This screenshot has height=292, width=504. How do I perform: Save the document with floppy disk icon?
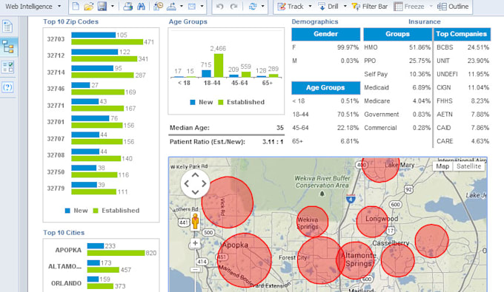pos(102,7)
